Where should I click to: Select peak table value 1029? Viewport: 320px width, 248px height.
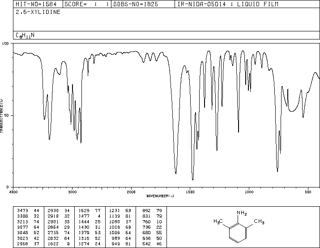click(x=115, y=227)
